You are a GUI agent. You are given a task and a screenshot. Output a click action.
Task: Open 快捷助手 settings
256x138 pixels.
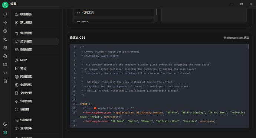[x=36, y=120]
